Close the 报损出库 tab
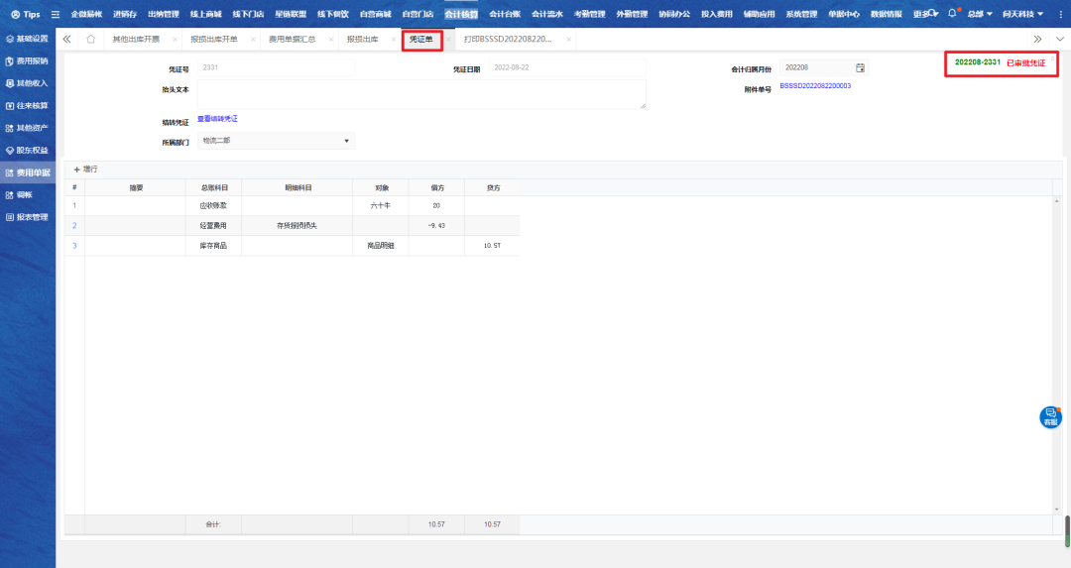This screenshot has height=568, width=1071. [x=394, y=40]
